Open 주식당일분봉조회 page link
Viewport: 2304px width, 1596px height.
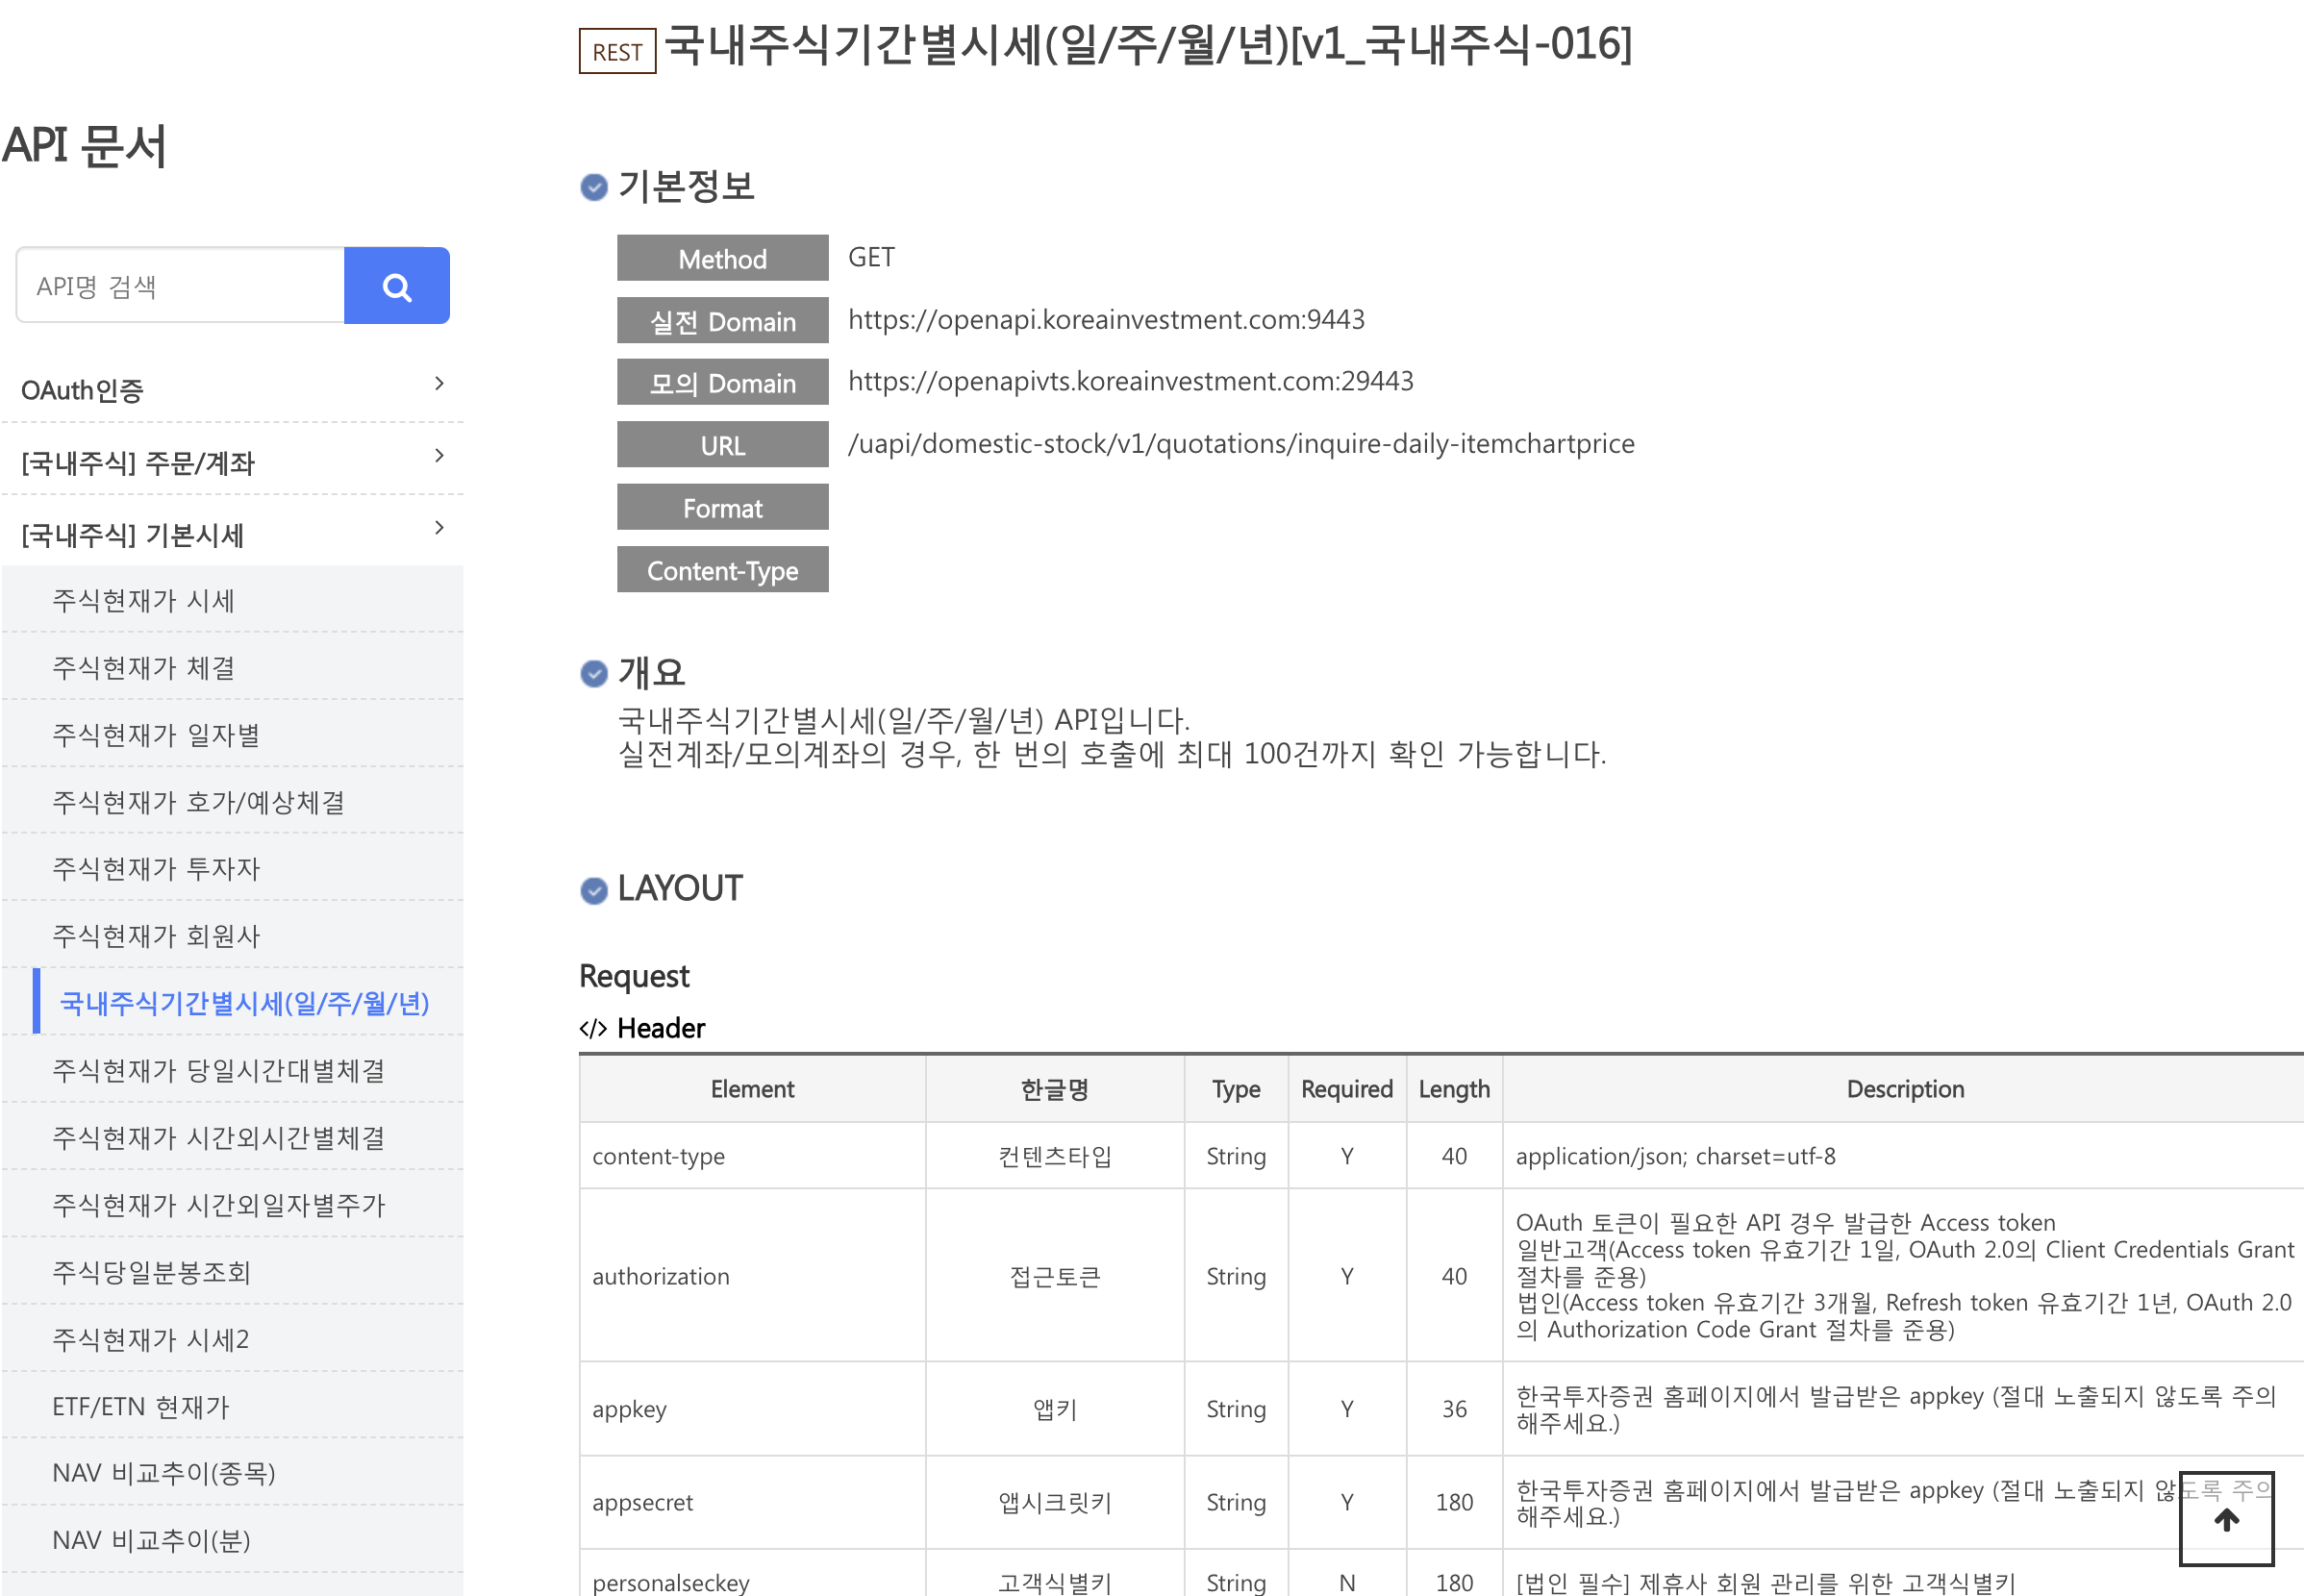[151, 1272]
